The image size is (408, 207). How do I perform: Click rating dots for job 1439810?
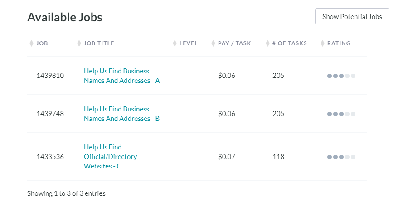click(341, 76)
